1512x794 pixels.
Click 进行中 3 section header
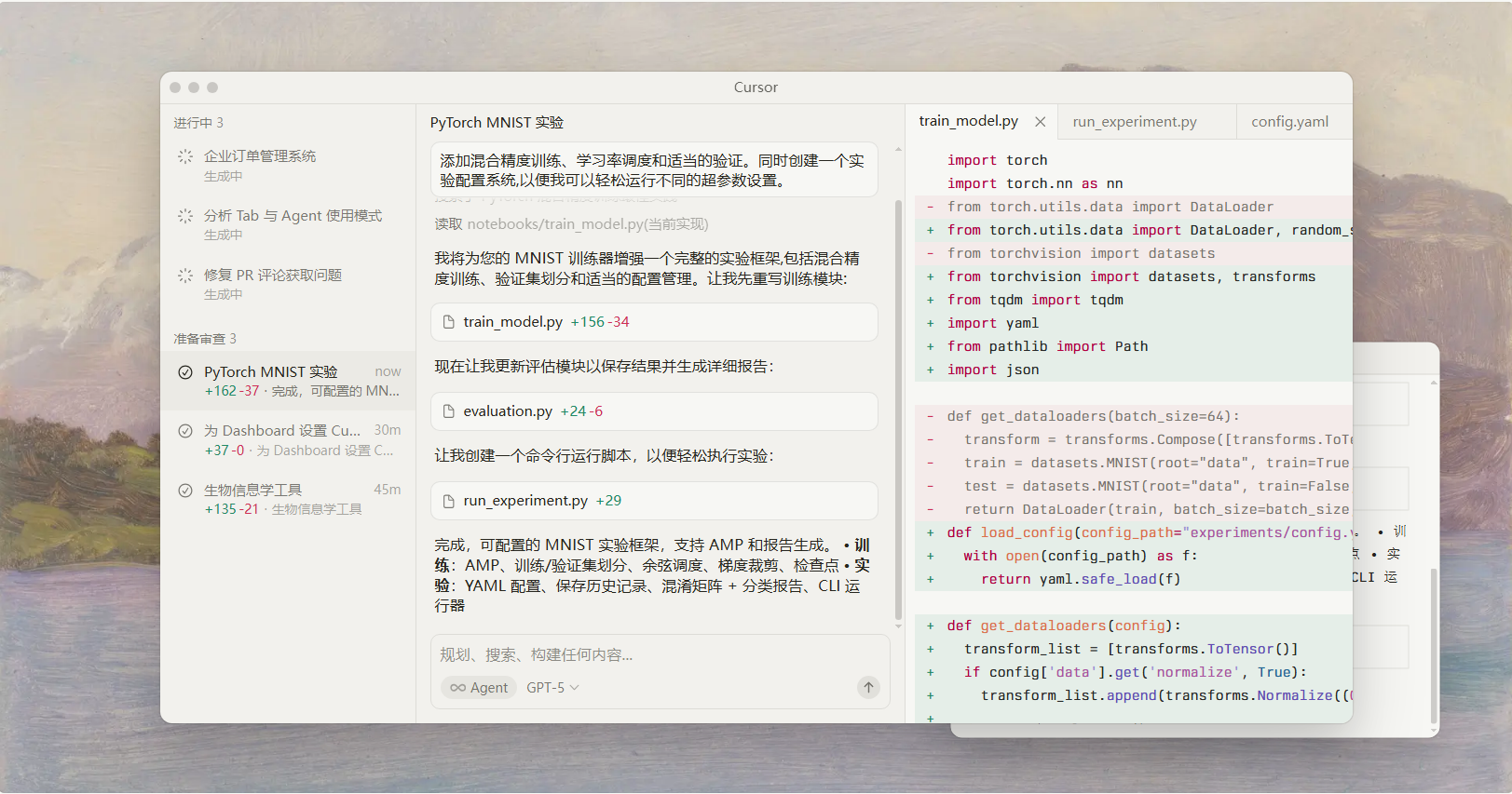pos(198,123)
